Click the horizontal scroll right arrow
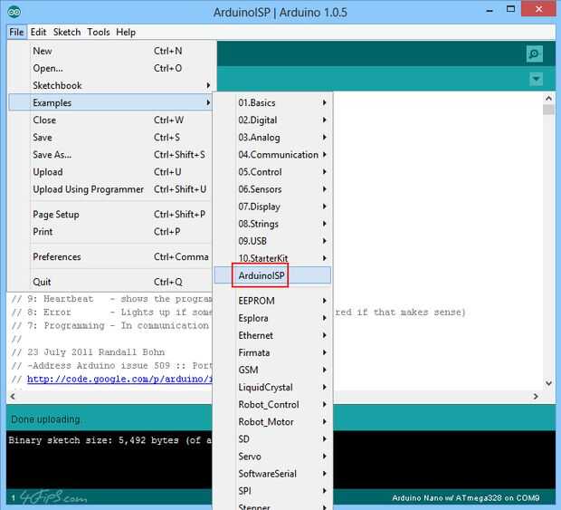The width and height of the screenshot is (561, 510). pyautogui.click(x=536, y=396)
